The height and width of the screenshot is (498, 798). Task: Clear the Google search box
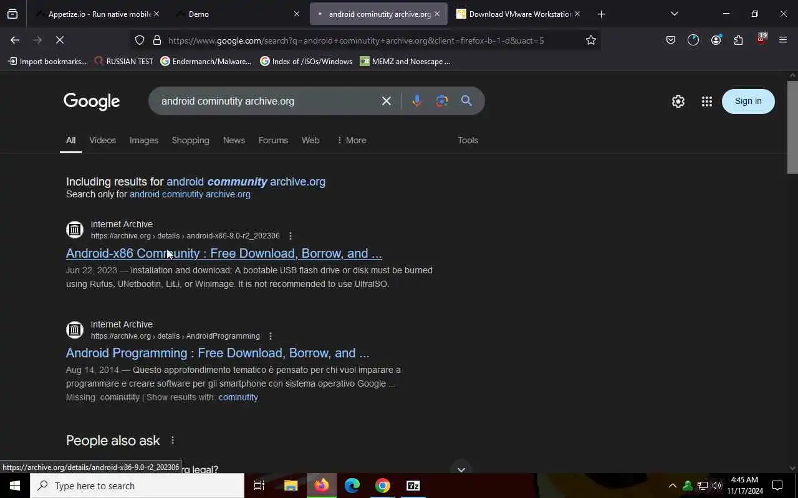(x=387, y=101)
